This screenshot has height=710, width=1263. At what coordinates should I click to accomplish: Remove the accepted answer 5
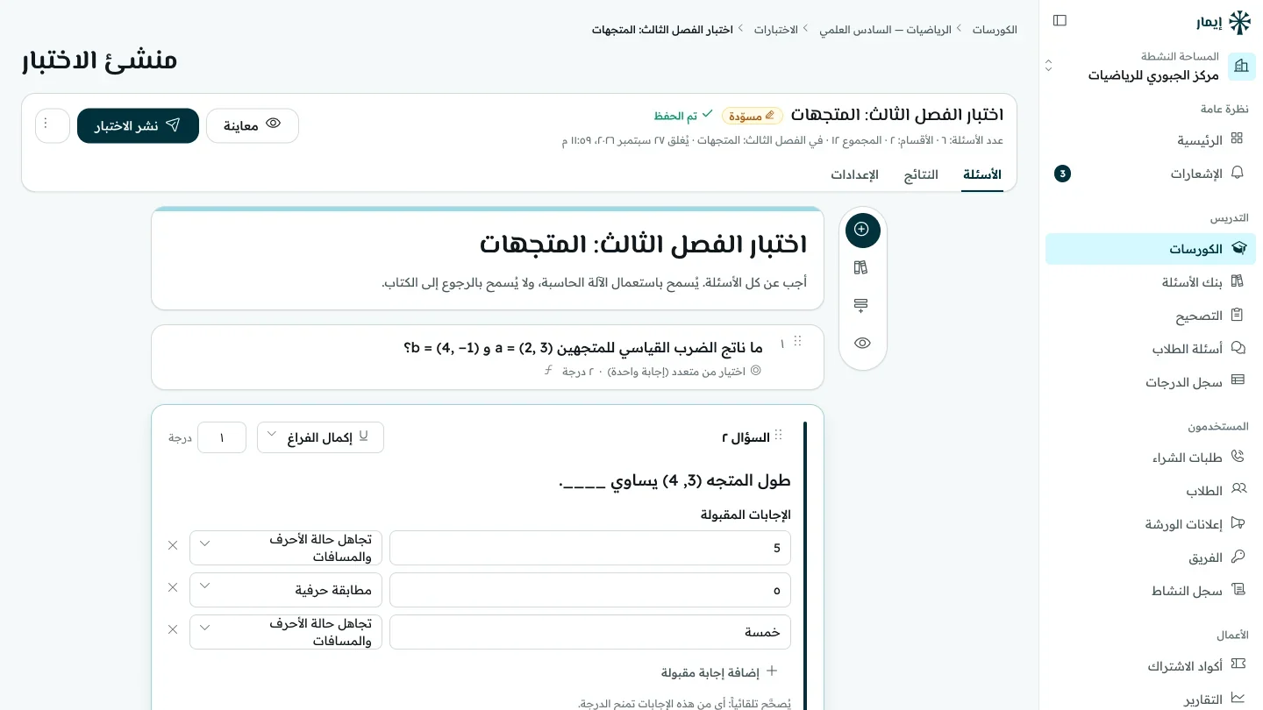[173, 545]
